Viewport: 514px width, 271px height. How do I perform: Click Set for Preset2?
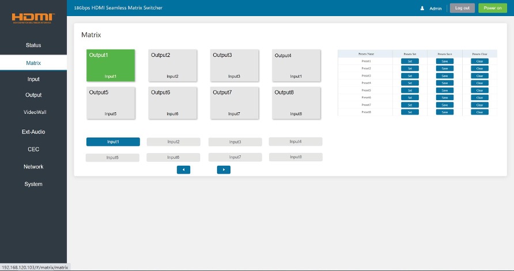tap(410, 68)
